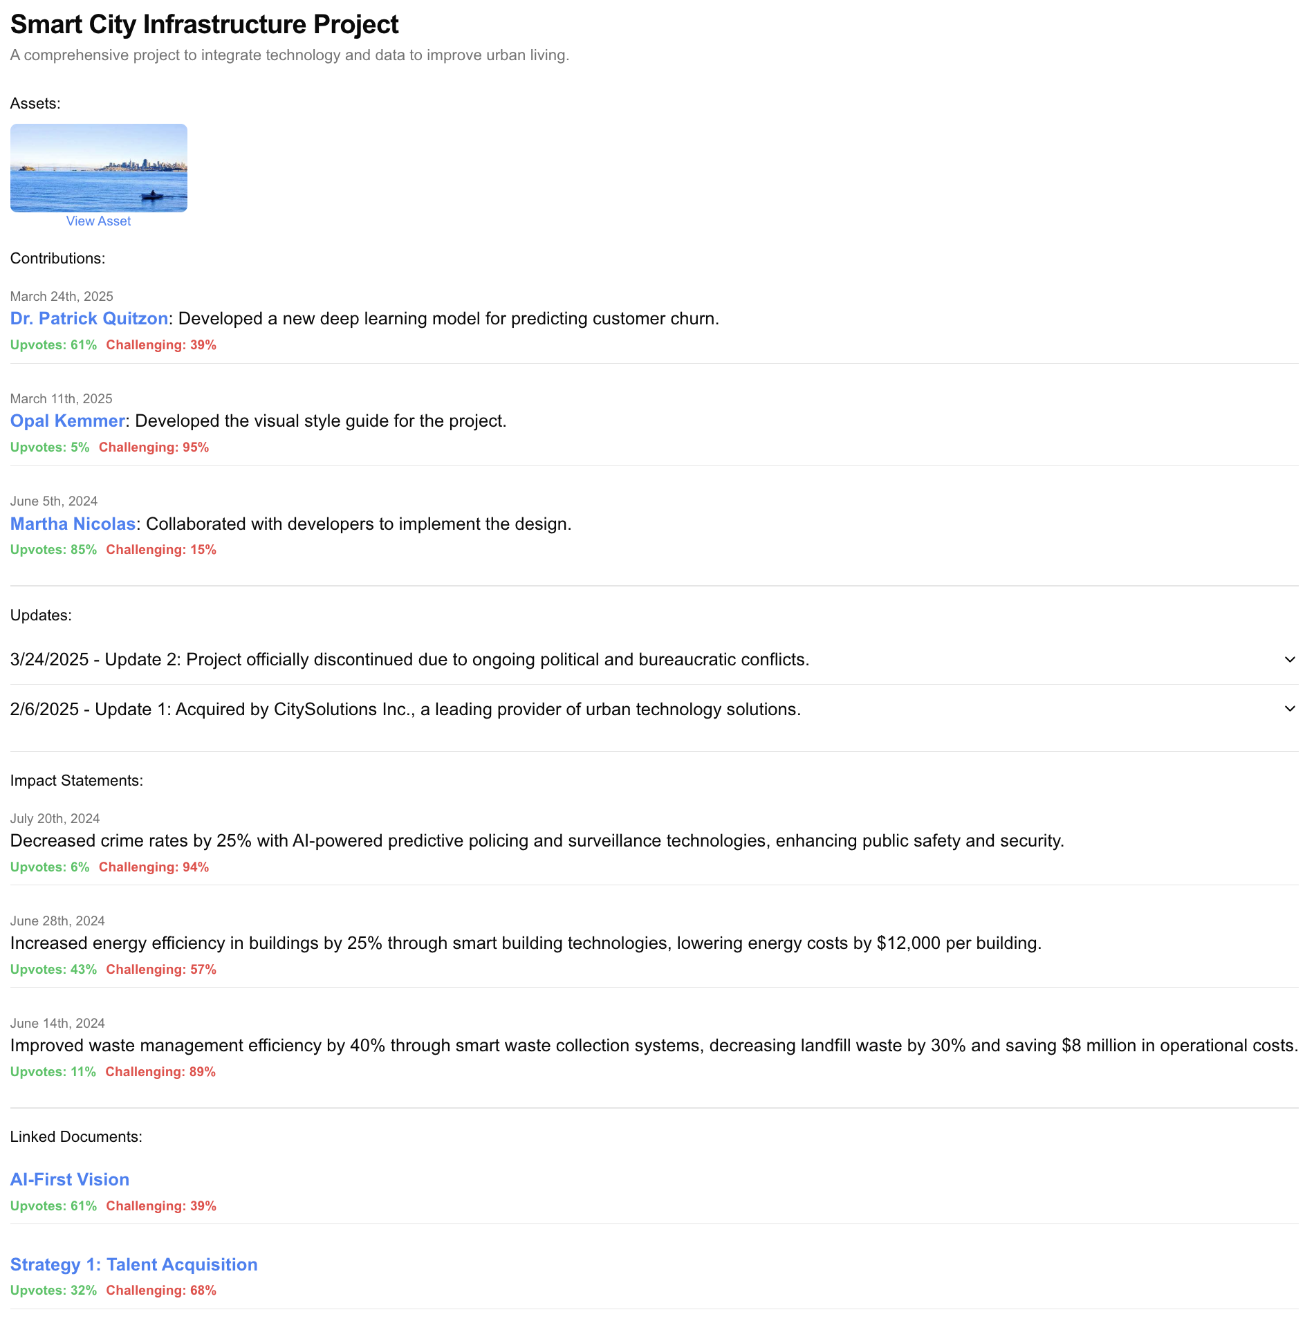Expand Update 2 chevron arrow

(x=1290, y=659)
